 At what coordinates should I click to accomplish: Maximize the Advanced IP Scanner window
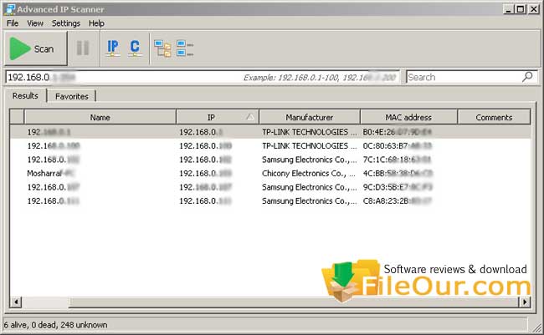click(521, 9)
